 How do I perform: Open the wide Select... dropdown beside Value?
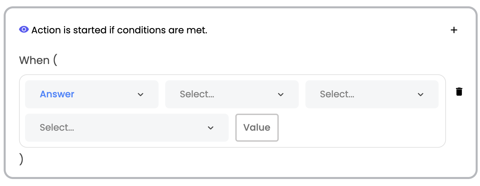[127, 128]
